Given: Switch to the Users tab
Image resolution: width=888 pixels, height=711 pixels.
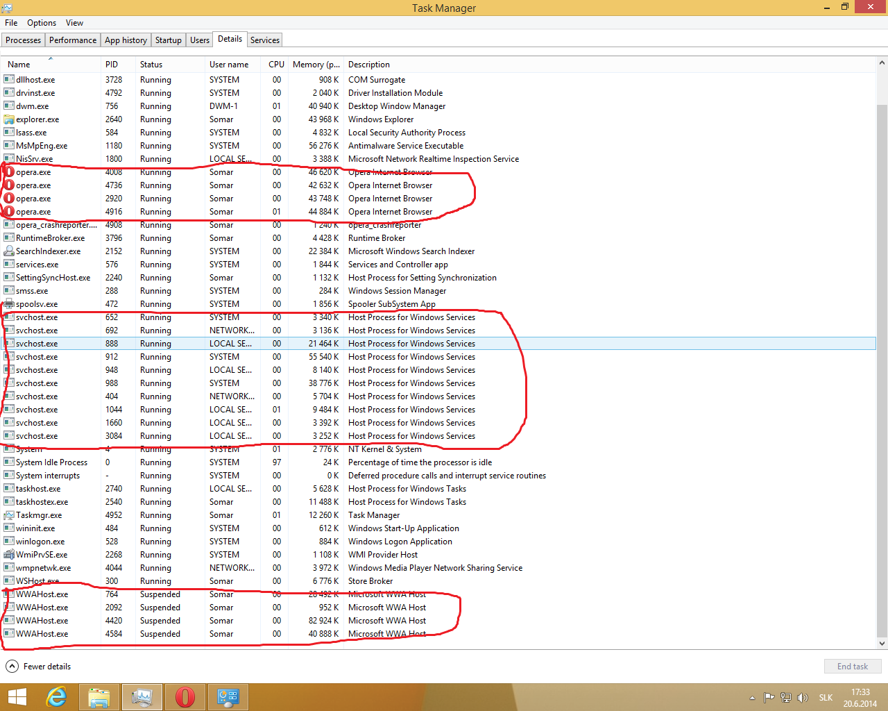Looking at the screenshot, I should [200, 40].
